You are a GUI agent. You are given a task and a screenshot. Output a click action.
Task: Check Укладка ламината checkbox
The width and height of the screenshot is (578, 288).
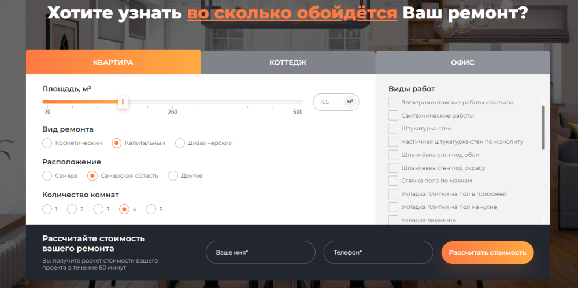[x=393, y=220]
